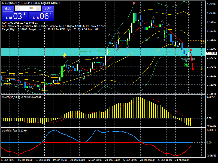Click the BUY label button
This screenshot has width=218, height=163.
pos(48,8)
